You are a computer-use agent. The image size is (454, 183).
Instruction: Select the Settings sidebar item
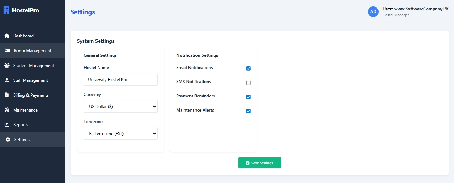click(x=32, y=140)
